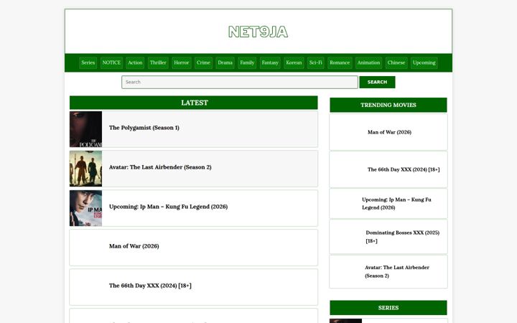Go to the Korean category

click(294, 62)
